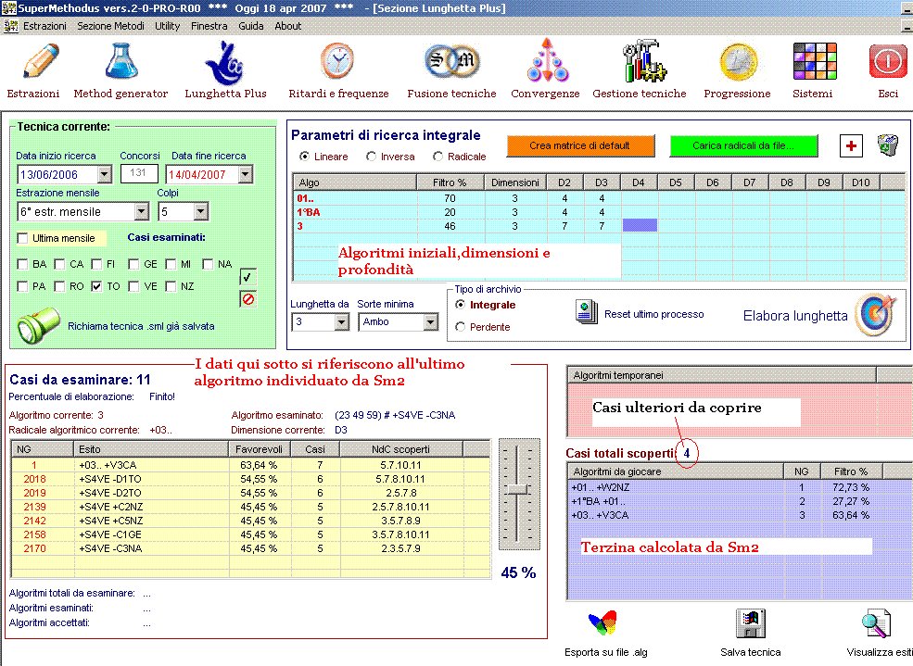Open the Estrazioni menu

(x=44, y=26)
